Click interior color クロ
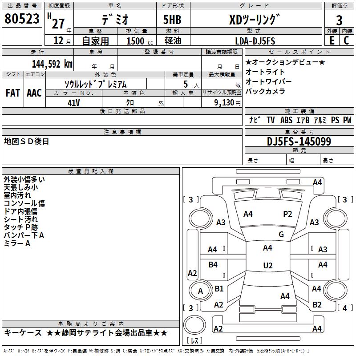Image resolution: width=356 pixels, height=356 pixels. 130,103
